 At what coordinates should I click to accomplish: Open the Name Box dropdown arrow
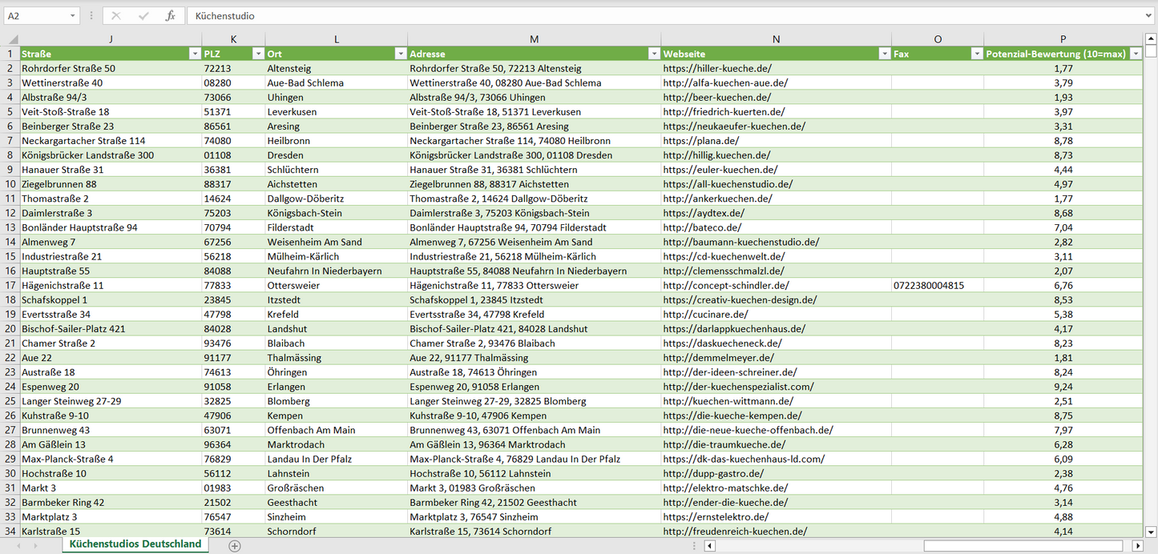point(73,16)
